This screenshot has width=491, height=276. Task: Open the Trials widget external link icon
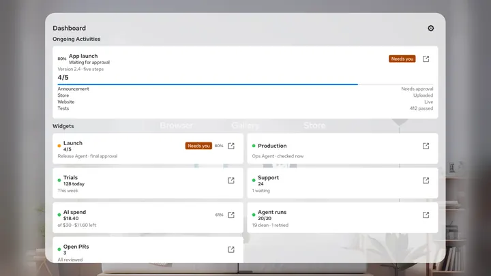click(x=231, y=180)
